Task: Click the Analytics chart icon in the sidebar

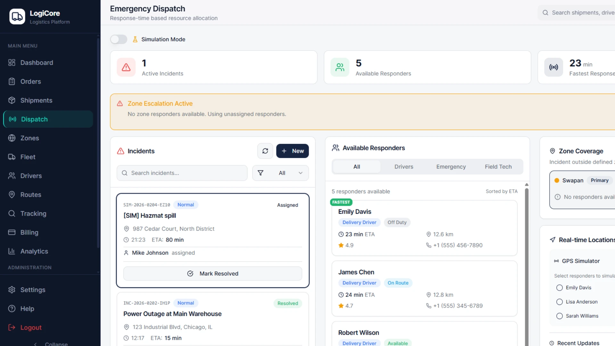Action: (12, 251)
